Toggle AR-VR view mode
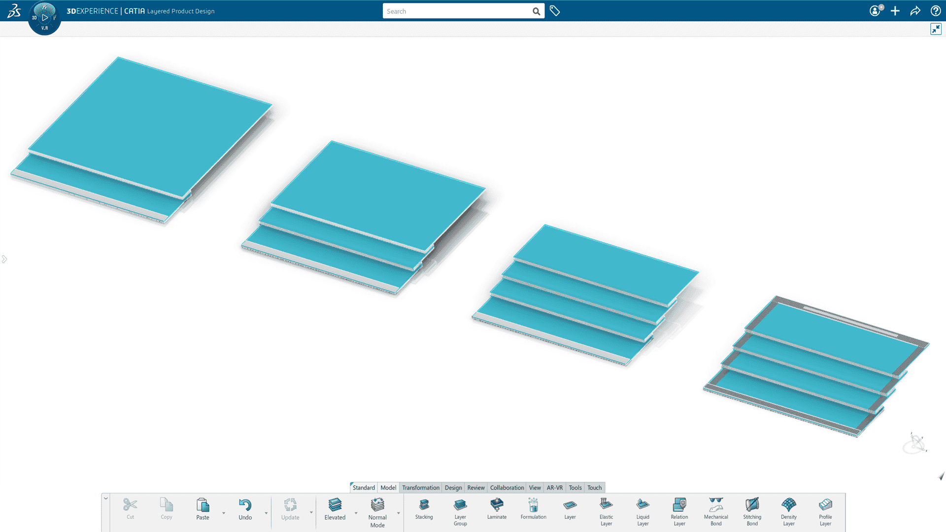Viewport: 946px width, 532px height. pos(554,488)
